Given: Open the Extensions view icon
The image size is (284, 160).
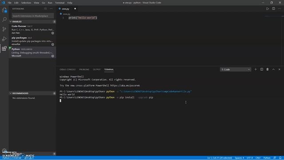Looking at the screenshot, I should click(x=4, y=48).
